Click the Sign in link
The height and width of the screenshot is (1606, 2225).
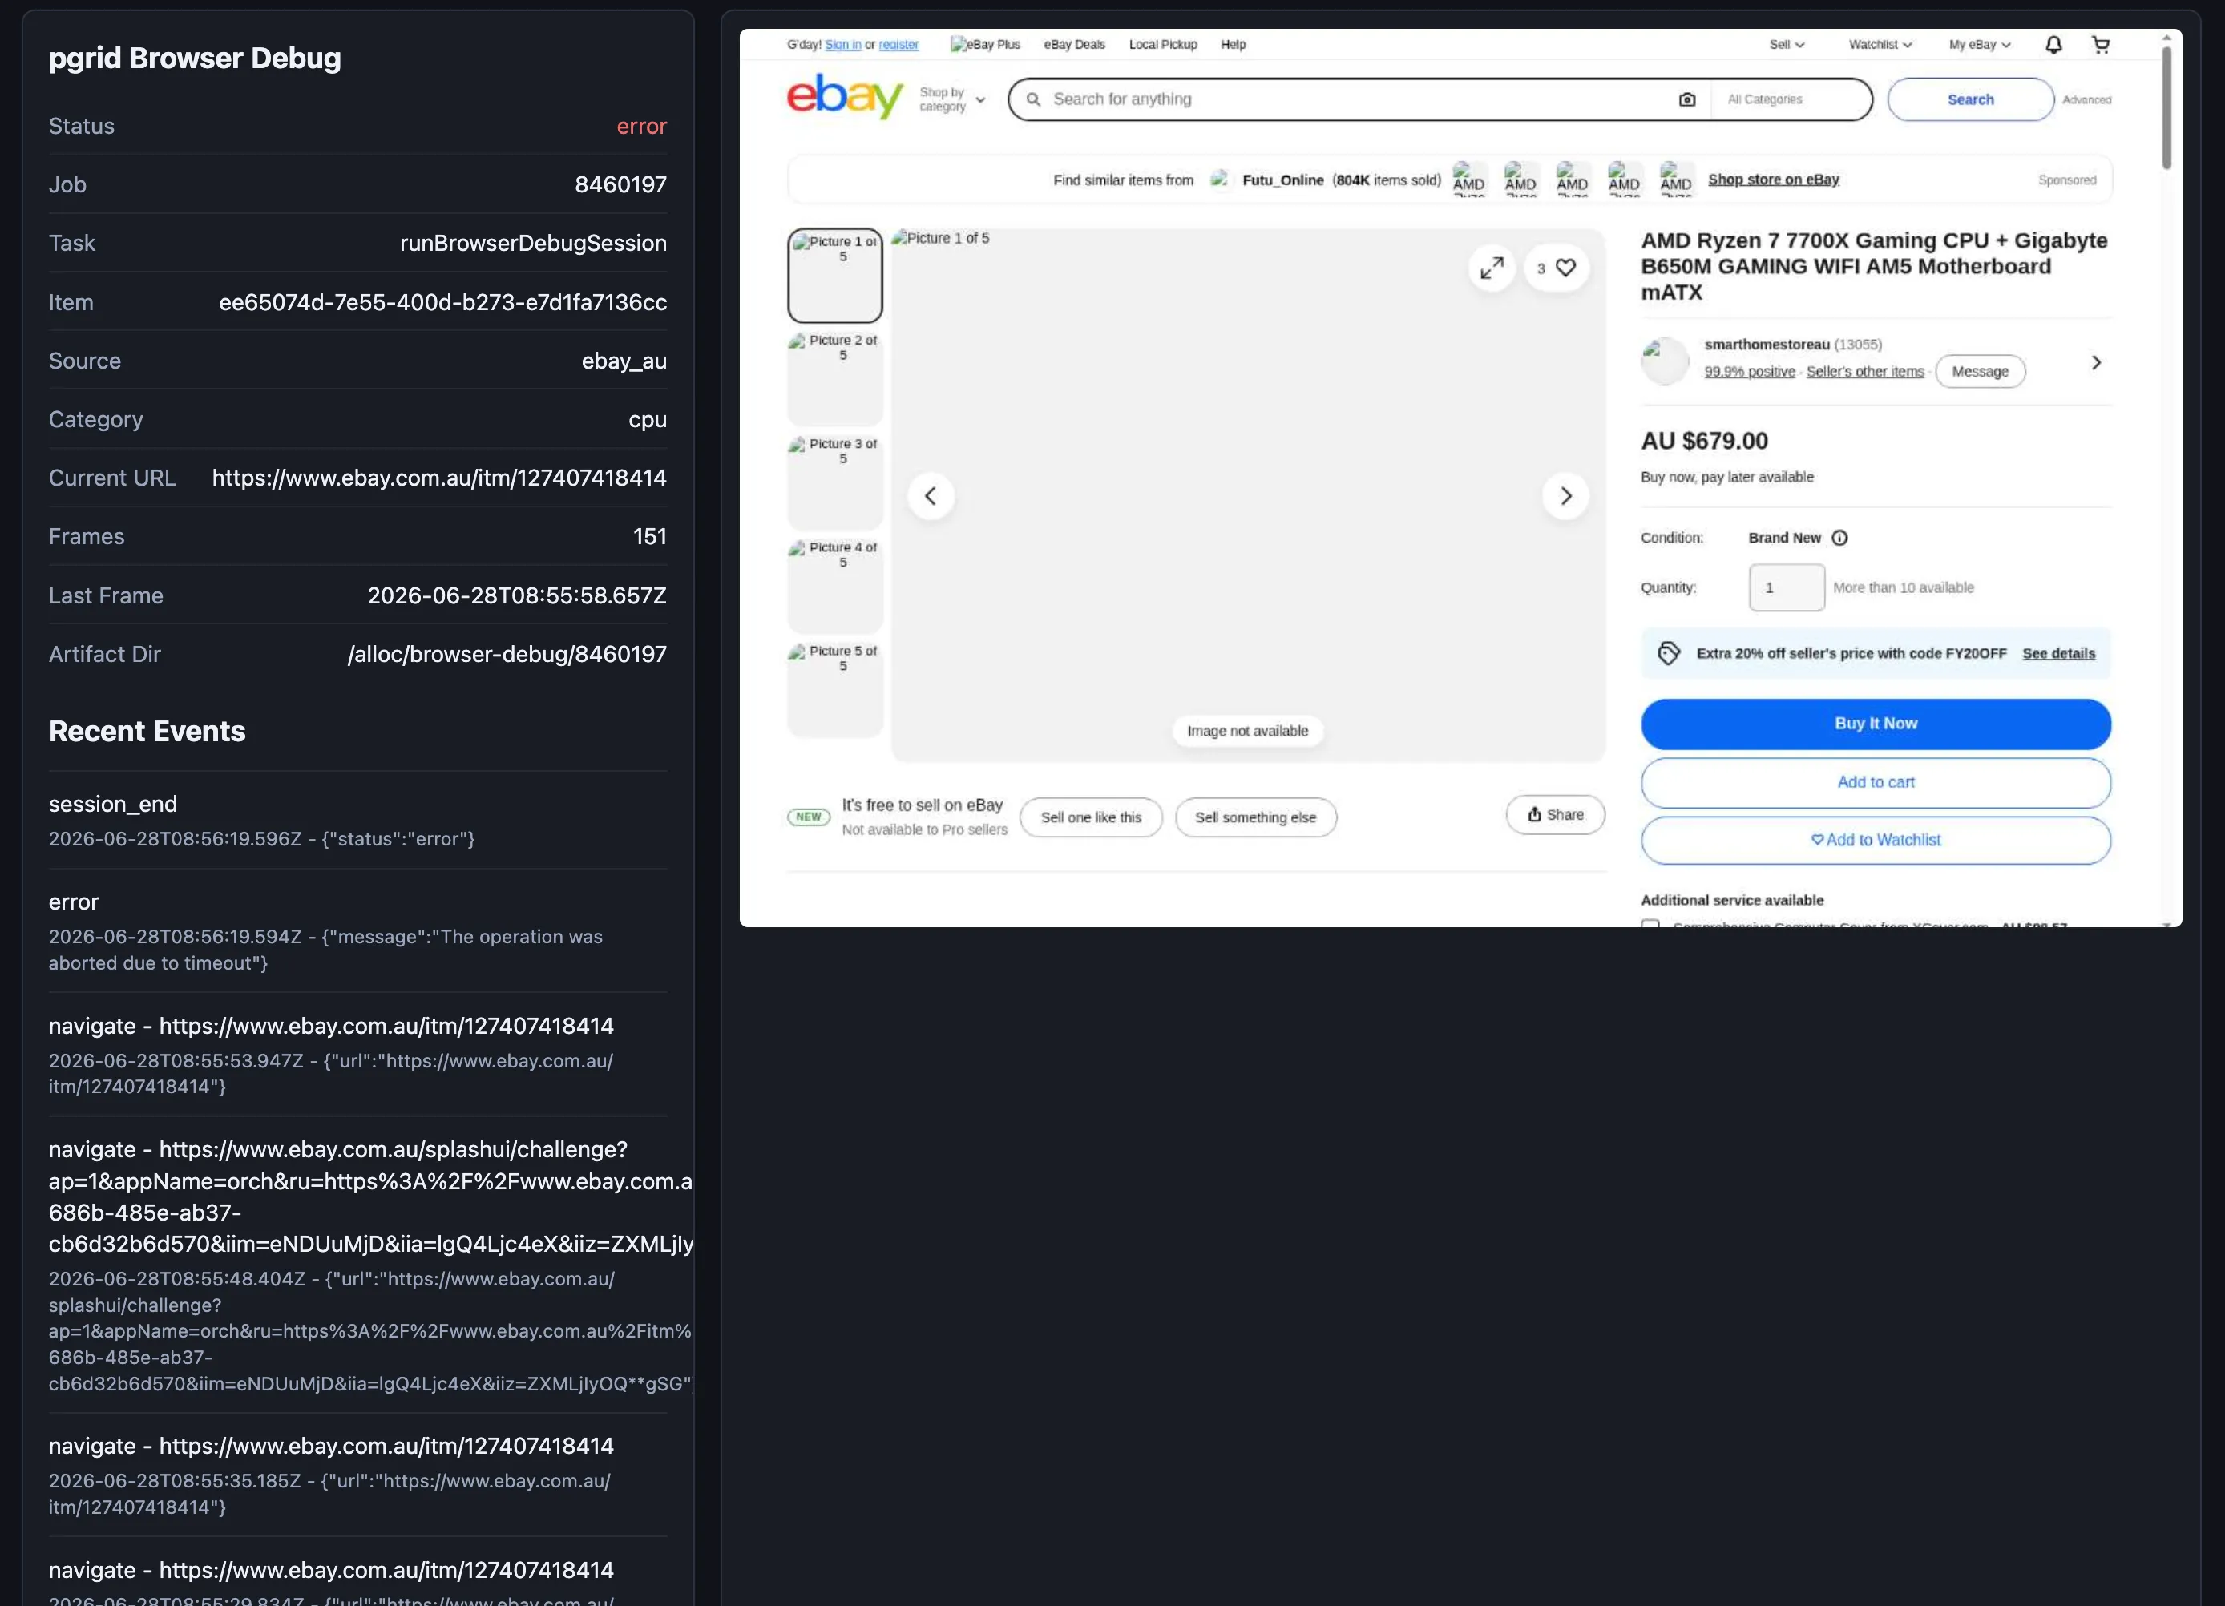click(842, 44)
